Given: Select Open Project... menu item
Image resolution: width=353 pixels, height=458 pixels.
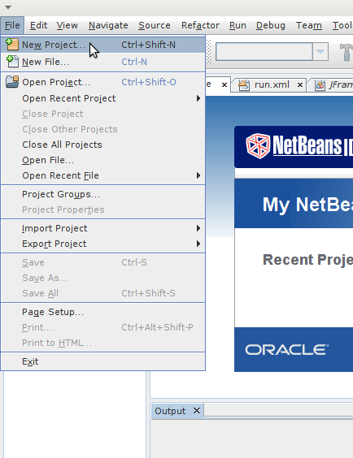Looking at the screenshot, I should pyautogui.click(x=103, y=82).
